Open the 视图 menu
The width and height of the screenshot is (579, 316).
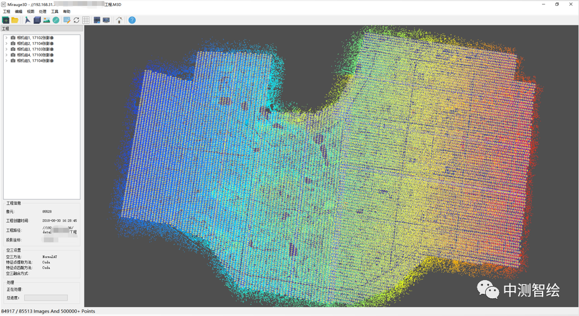(30, 12)
